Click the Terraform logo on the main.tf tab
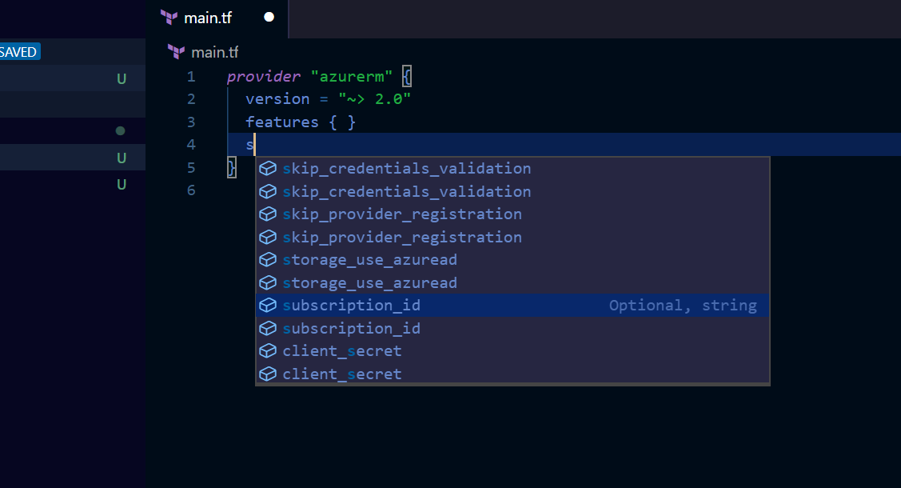 click(169, 18)
